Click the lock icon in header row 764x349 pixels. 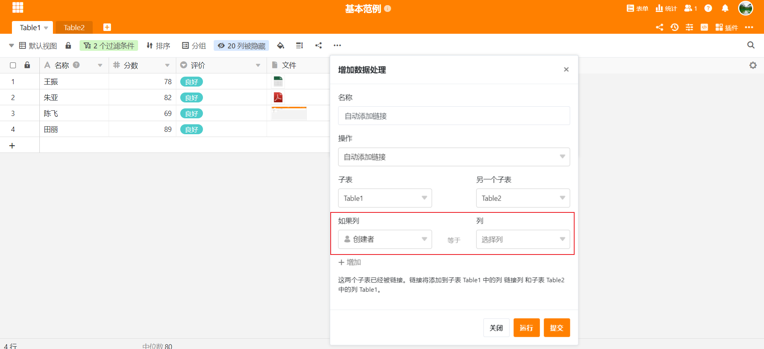[x=27, y=65]
